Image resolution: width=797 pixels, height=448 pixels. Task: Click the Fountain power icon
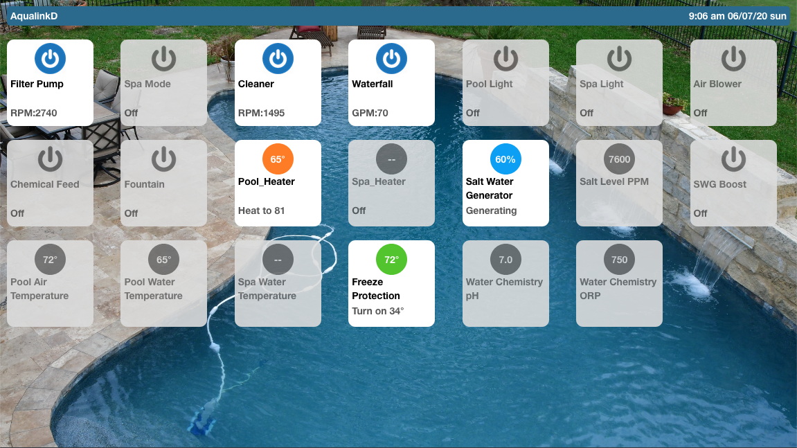pos(163,159)
